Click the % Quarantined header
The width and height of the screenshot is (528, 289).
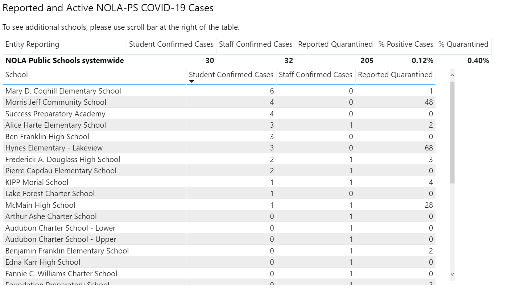(463, 44)
